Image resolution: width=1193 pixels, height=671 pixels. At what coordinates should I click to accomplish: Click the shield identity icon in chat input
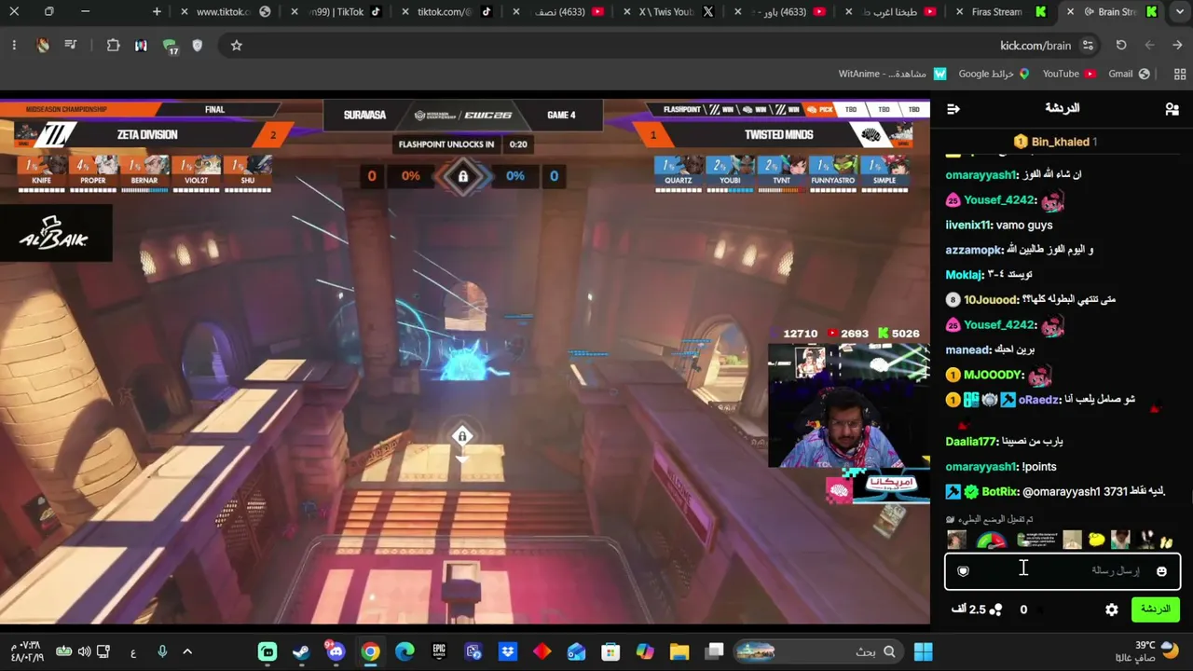[x=964, y=571]
